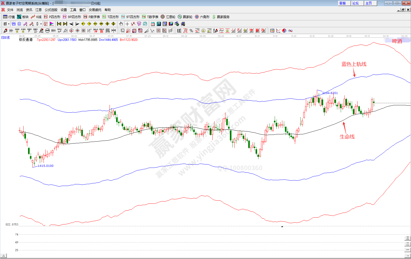Expand the bottom-left triangle panel button
This screenshot has width=411, height=259.
[x=3, y=256]
